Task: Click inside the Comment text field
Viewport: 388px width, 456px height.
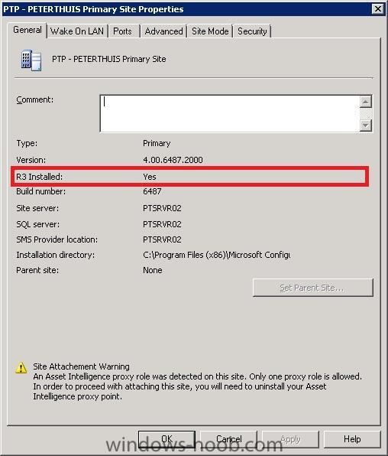Action: (x=230, y=114)
